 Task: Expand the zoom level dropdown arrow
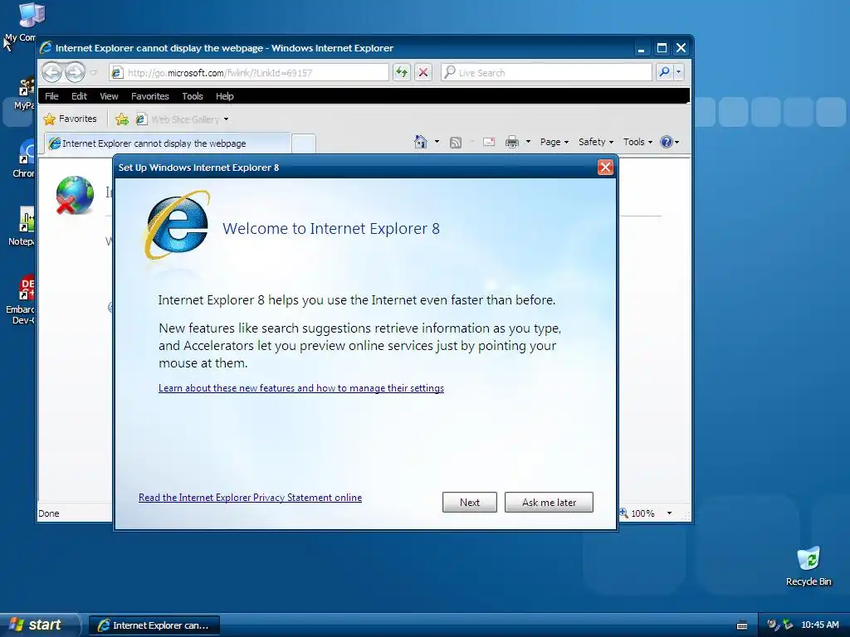670,513
